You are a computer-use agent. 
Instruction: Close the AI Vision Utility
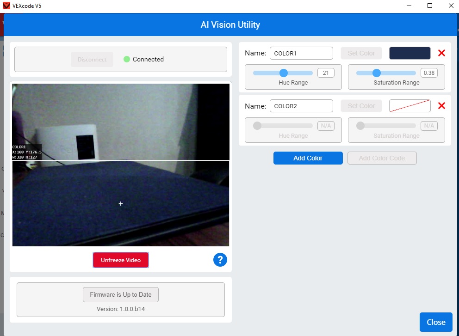tap(435, 322)
